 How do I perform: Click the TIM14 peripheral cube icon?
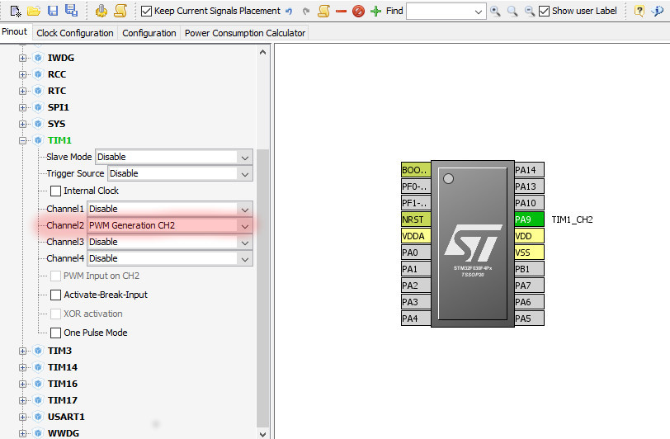(38, 367)
